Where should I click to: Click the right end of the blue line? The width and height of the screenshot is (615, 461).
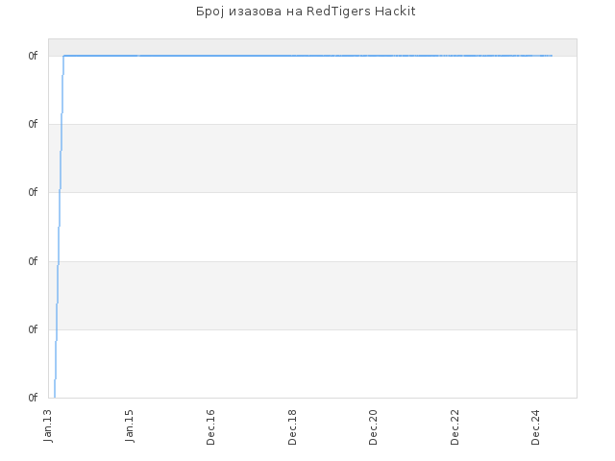coord(552,56)
